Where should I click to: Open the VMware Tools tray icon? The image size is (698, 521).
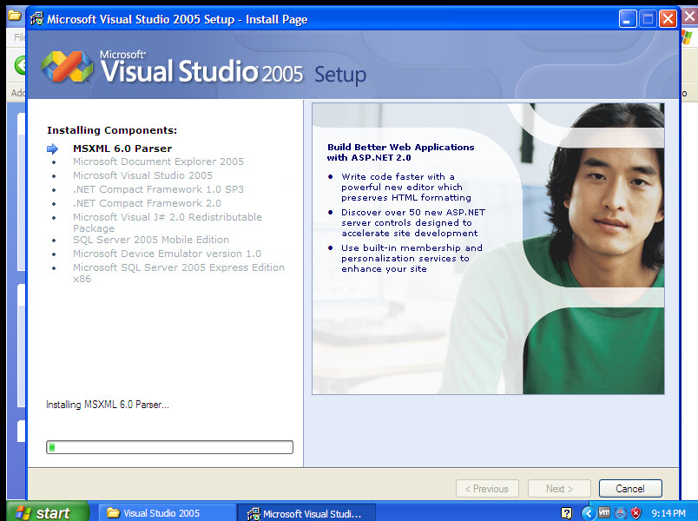click(604, 512)
